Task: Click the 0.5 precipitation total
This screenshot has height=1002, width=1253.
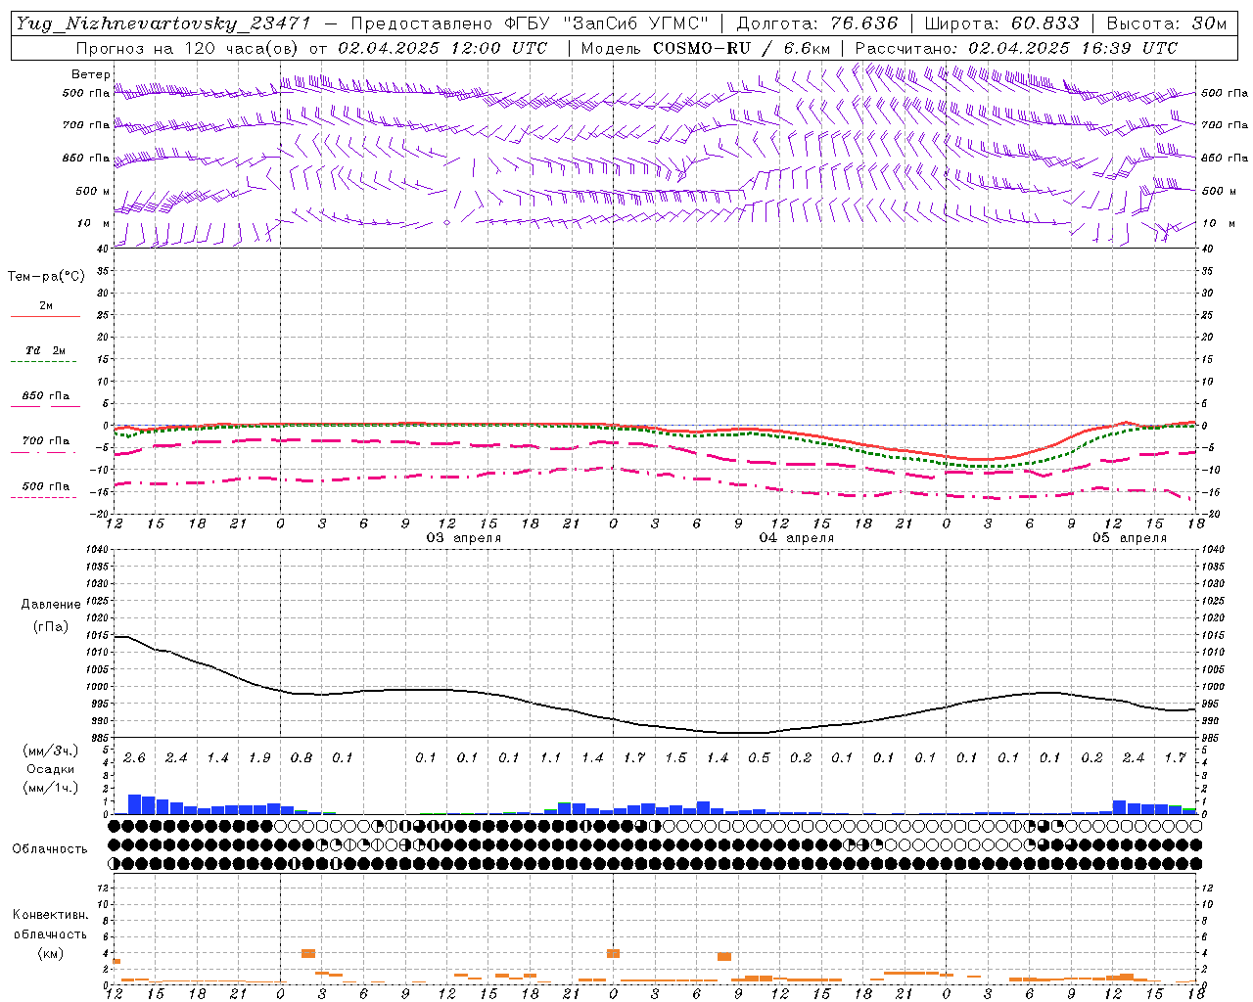Action: pyautogui.click(x=759, y=758)
